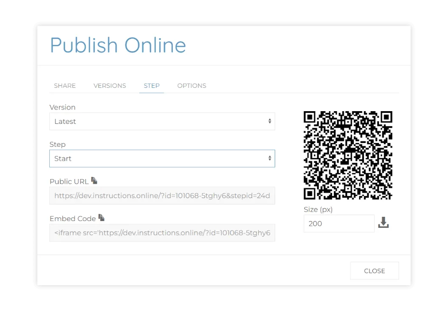Viewport: 448px width, 311px height.
Task: Click the Step field label
Action: coord(58,145)
